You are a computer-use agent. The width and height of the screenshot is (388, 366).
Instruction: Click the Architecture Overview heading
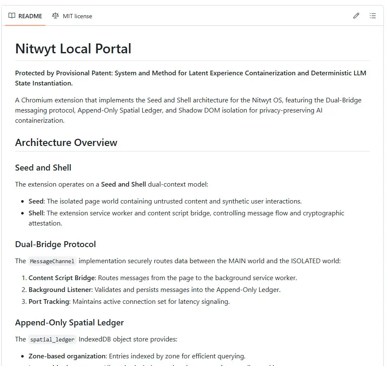(x=66, y=143)
